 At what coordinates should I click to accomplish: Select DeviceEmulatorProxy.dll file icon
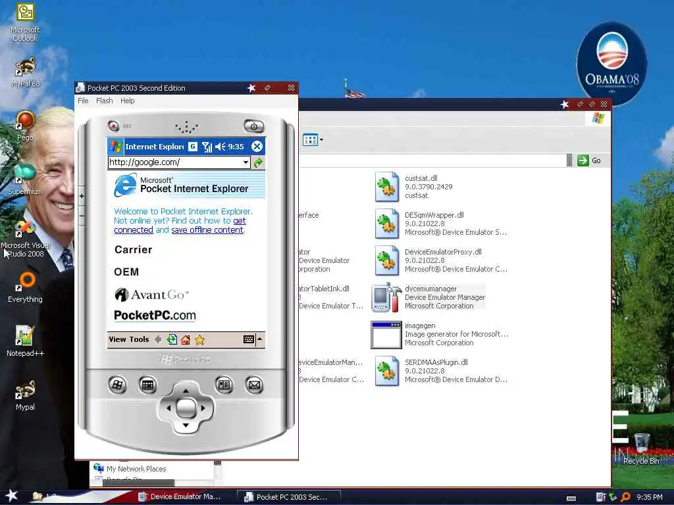click(386, 260)
